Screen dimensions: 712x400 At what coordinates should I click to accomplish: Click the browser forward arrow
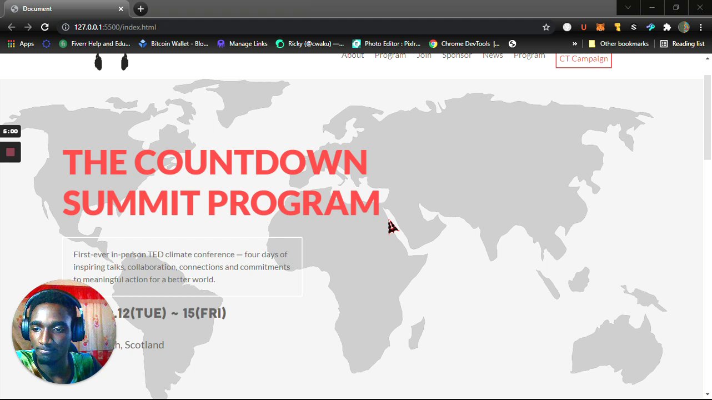(x=28, y=27)
